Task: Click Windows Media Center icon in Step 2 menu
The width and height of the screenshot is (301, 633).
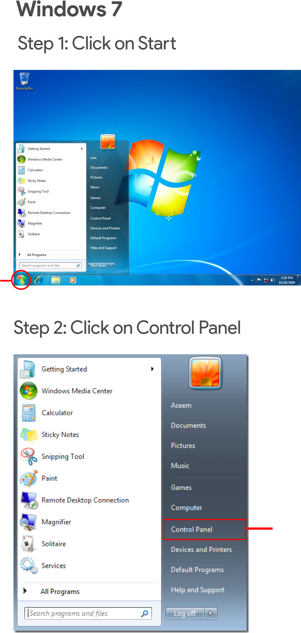Action: (x=29, y=391)
